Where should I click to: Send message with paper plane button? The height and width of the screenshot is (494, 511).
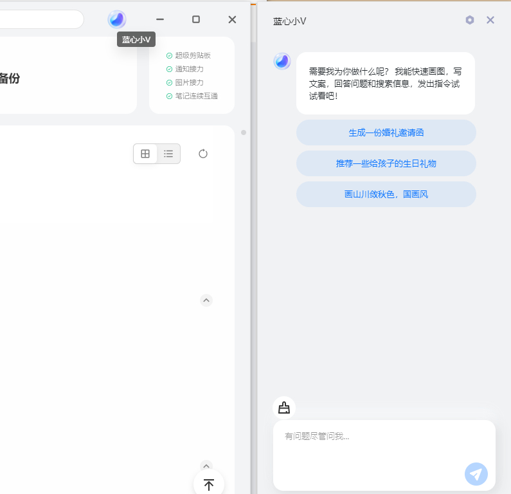click(x=476, y=474)
